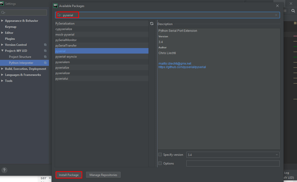Open Settings help question mark
Viewport: 297px width, 182px height.
coord(4,170)
